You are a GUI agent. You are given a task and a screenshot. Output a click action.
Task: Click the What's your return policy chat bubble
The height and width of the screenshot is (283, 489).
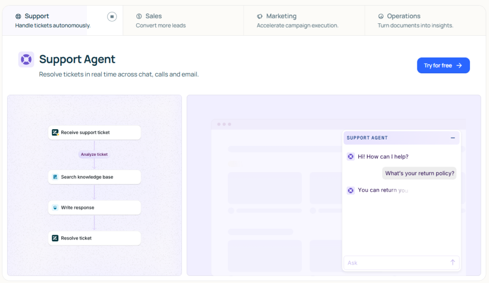pos(419,173)
